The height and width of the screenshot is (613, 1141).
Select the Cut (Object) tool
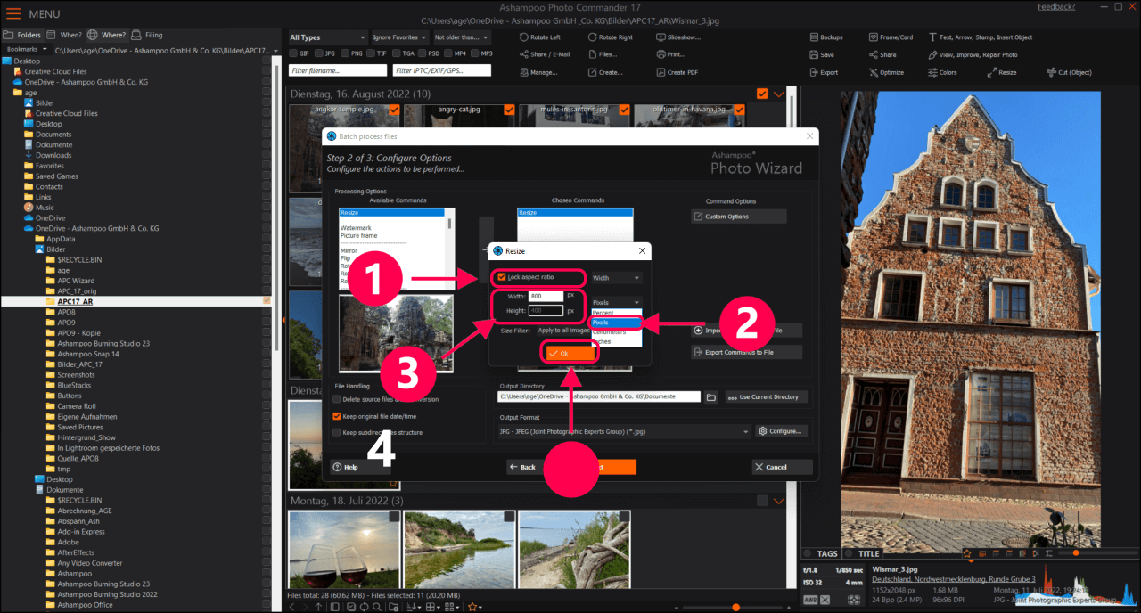pos(1050,72)
